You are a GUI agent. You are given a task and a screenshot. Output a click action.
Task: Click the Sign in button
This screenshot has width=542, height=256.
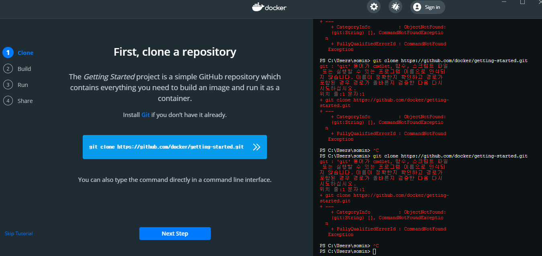tap(428, 7)
